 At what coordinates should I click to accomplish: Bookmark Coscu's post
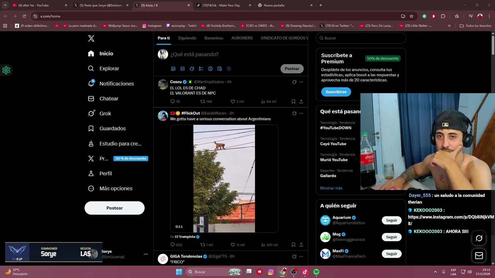point(294,102)
